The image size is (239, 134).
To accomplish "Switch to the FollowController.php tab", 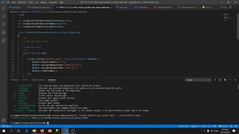I will (40, 7).
